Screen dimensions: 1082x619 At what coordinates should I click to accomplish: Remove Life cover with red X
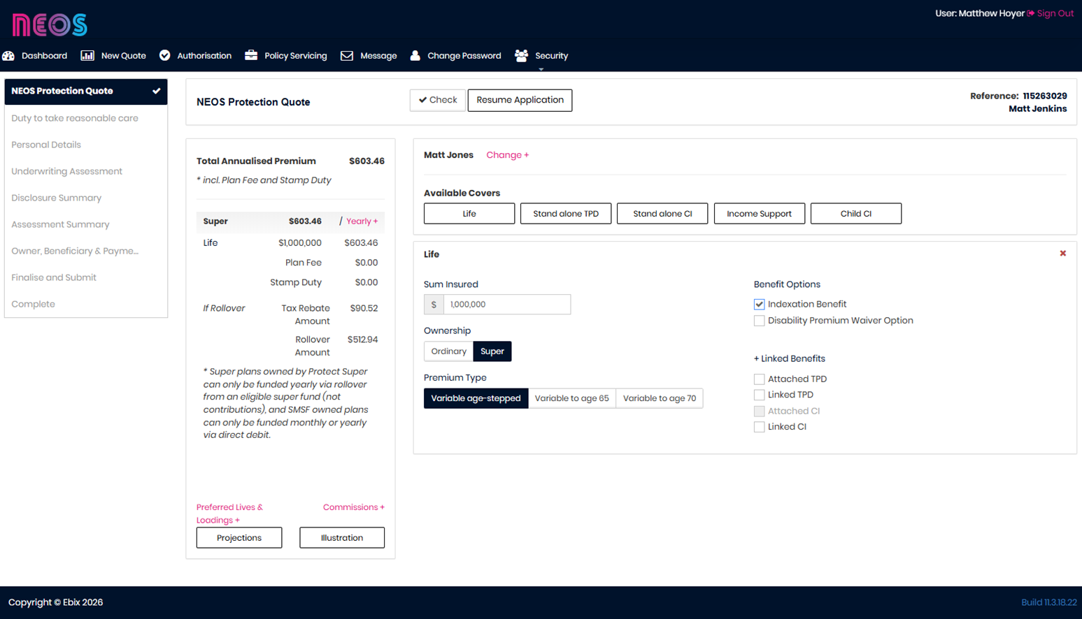(1062, 254)
